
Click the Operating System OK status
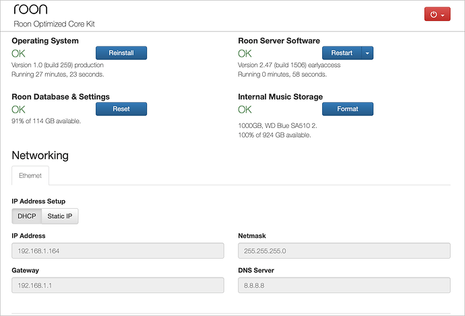click(x=18, y=53)
